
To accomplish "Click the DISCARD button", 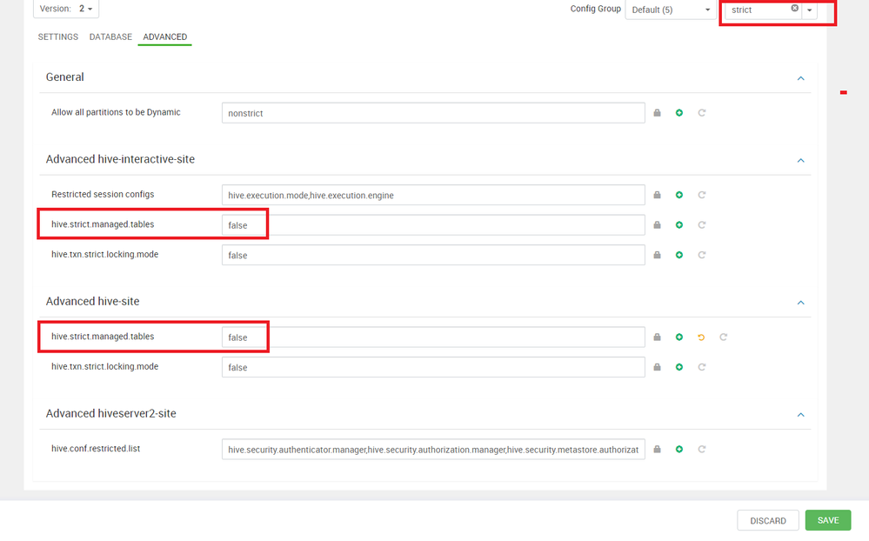I will tap(767, 520).
